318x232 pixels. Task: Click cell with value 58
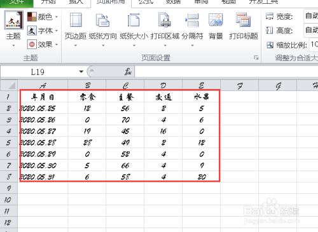125,177
